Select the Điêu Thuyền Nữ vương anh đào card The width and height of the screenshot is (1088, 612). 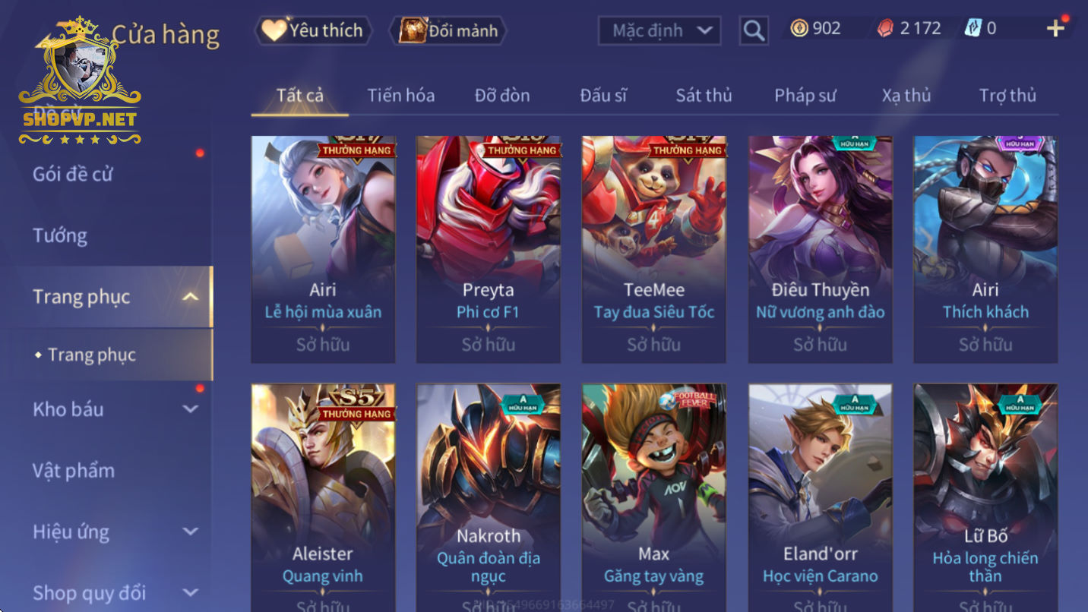821,250
